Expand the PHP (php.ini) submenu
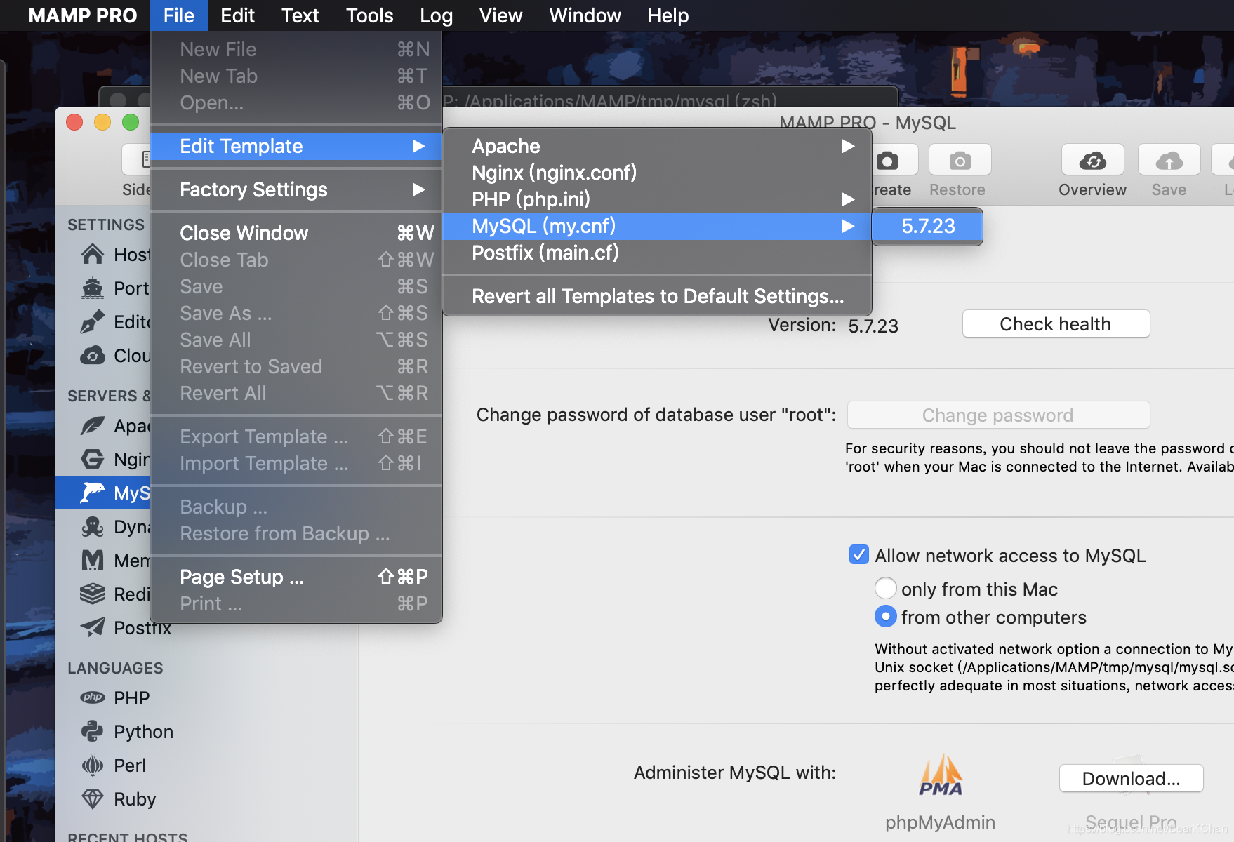The image size is (1234, 842). 658,199
